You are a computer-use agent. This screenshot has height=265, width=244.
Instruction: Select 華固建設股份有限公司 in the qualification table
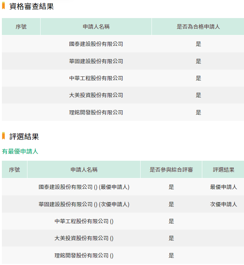[96, 61]
